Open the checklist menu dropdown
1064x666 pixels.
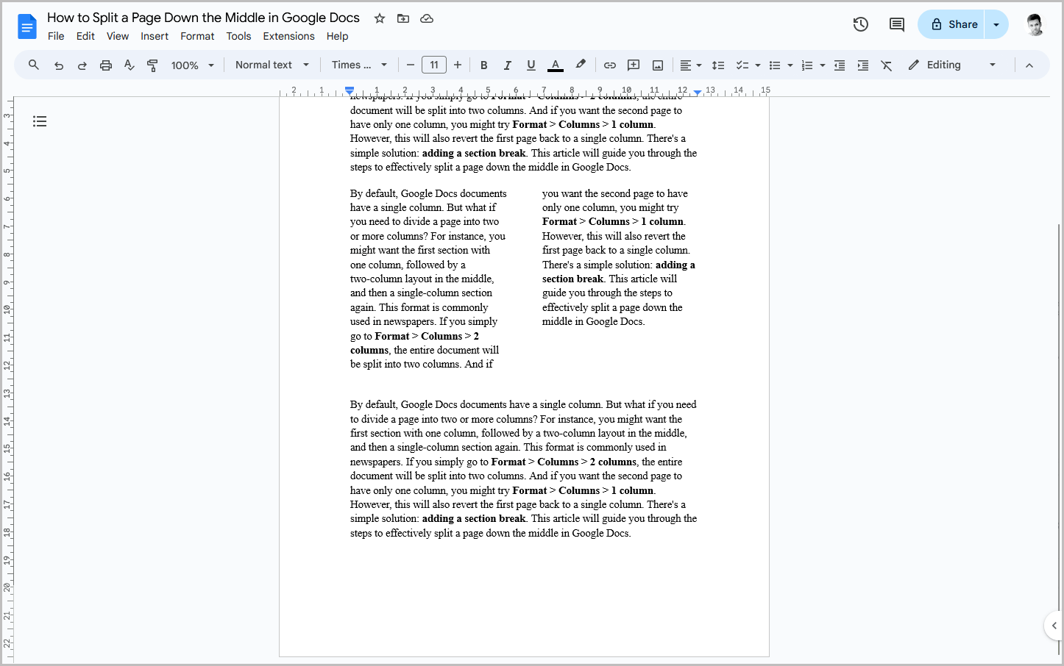coord(748,65)
